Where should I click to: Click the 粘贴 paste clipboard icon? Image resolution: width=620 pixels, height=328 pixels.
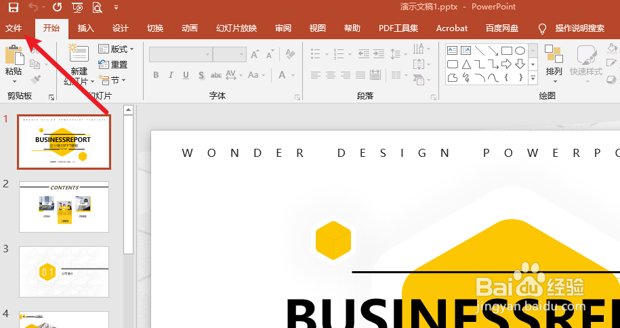tap(14, 55)
